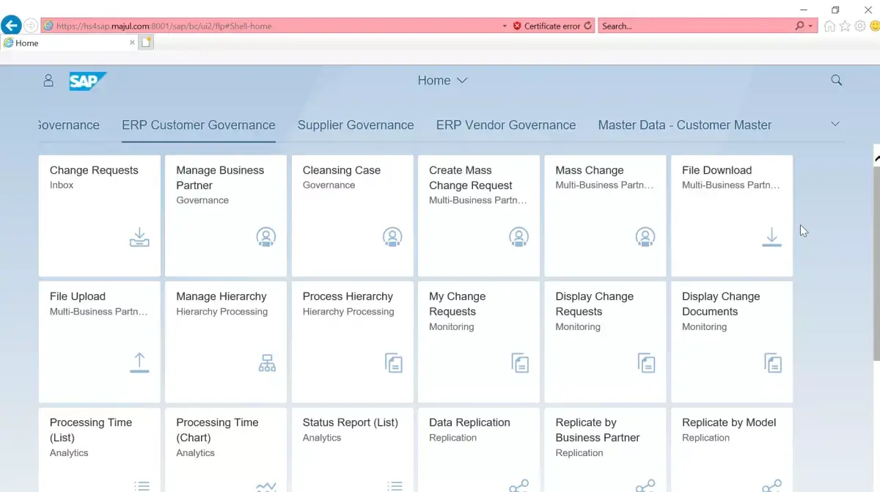
Task: Click the browser Search input box
Action: [695, 26]
